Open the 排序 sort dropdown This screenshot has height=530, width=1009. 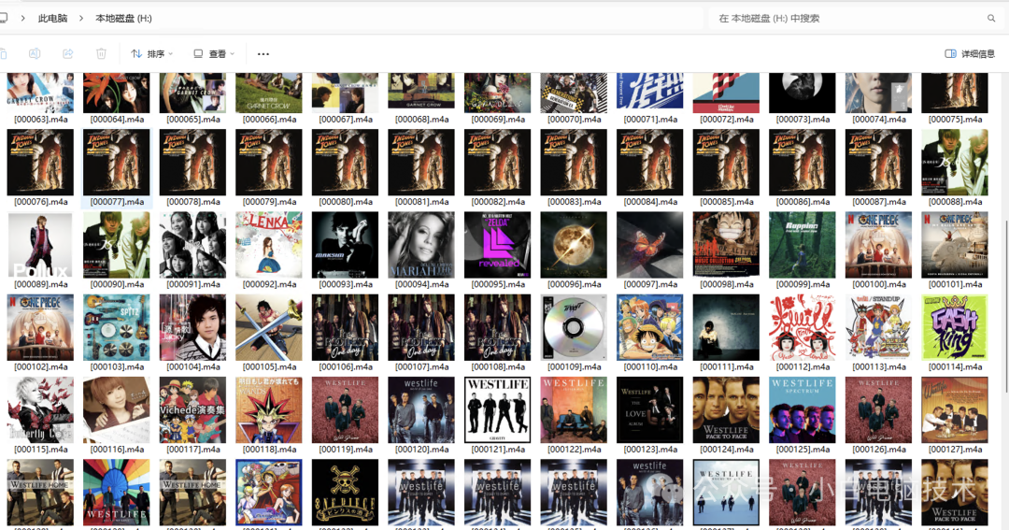(x=152, y=54)
